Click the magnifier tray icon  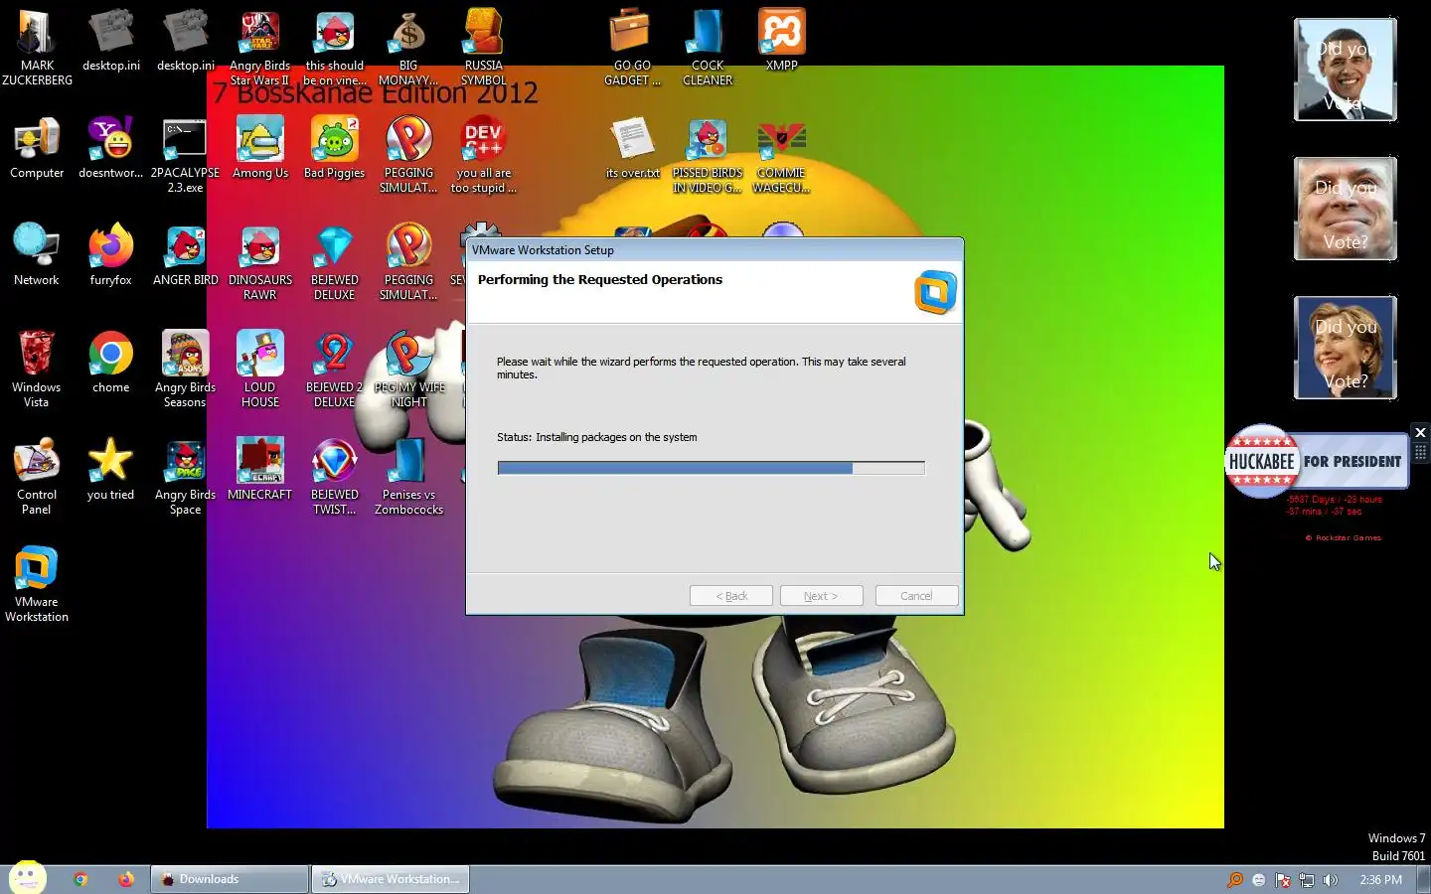[1235, 880]
